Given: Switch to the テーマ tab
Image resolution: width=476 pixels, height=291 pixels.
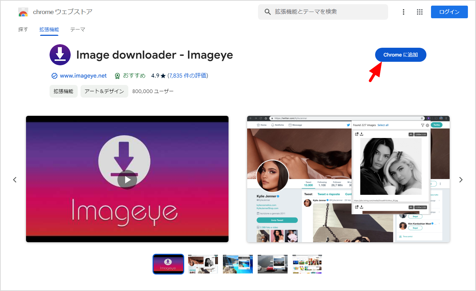Looking at the screenshot, I should click(77, 29).
